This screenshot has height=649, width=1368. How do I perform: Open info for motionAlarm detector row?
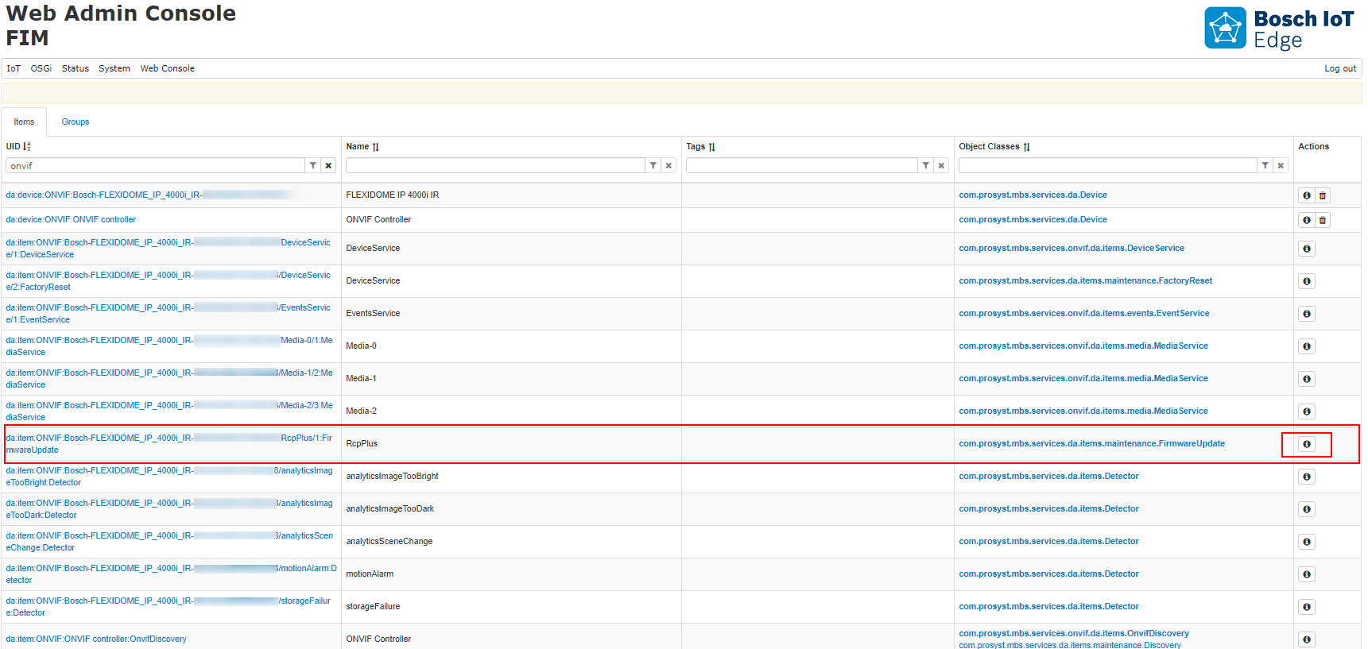[x=1306, y=574]
